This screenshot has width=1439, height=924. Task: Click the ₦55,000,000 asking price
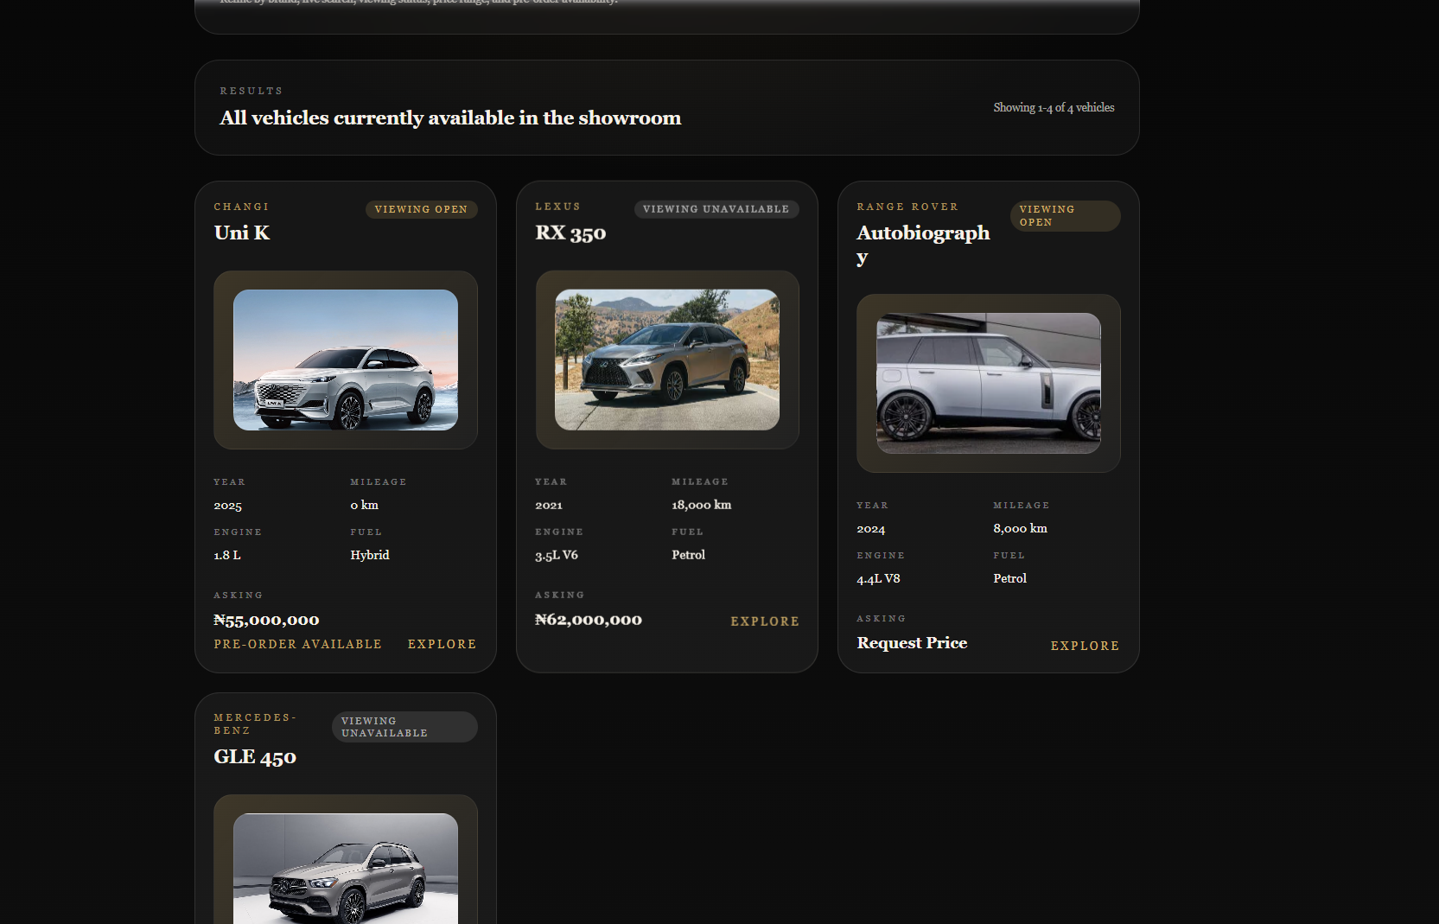pyautogui.click(x=266, y=620)
